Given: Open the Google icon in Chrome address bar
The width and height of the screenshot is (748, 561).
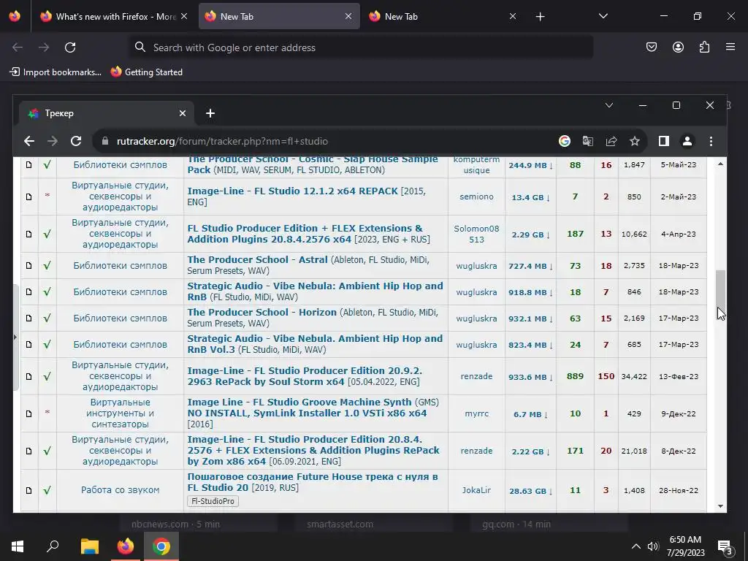Looking at the screenshot, I should point(565,141).
